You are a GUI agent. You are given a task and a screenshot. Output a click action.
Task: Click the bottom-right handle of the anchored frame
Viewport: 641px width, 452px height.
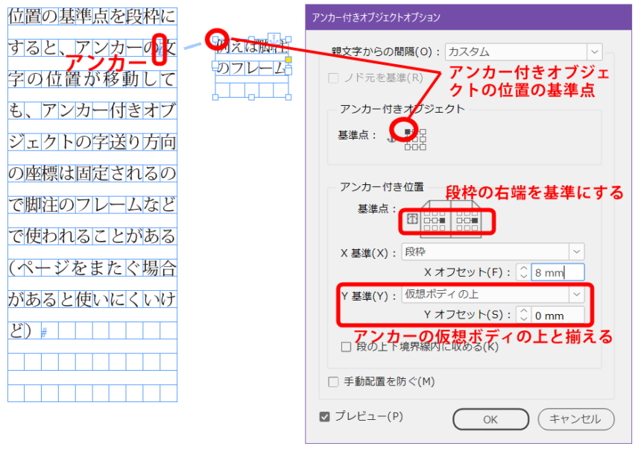pos(289,97)
